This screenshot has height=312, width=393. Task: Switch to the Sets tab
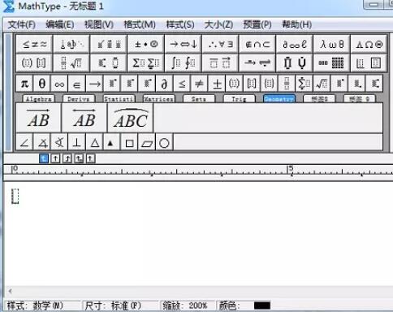pyautogui.click(x=199, y=99)
